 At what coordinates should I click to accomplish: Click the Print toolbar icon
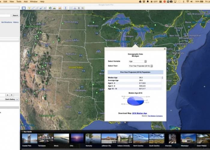tap(75, 8)
